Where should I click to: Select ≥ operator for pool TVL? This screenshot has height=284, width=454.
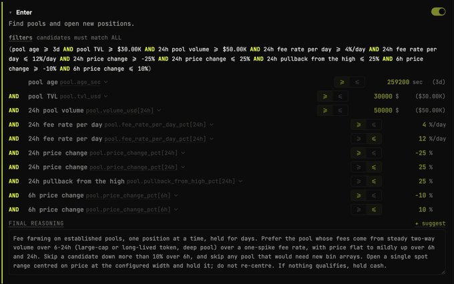pyautogui.click(x=325, y=96)
